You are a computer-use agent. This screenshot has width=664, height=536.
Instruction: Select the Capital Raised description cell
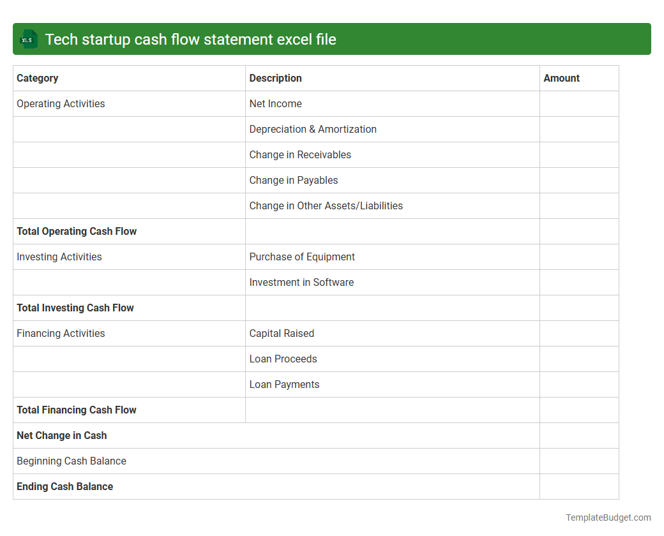coord(282,333)
